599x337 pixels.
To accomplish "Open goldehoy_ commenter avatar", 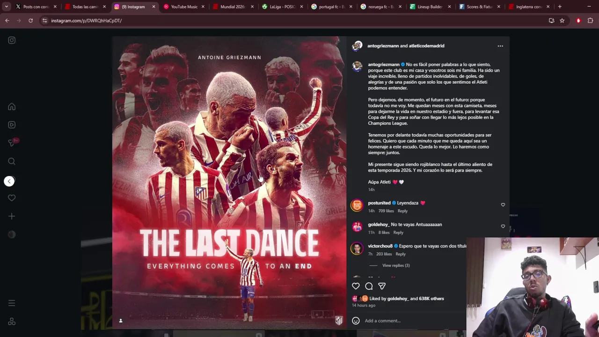I will (x=357, y=227).
